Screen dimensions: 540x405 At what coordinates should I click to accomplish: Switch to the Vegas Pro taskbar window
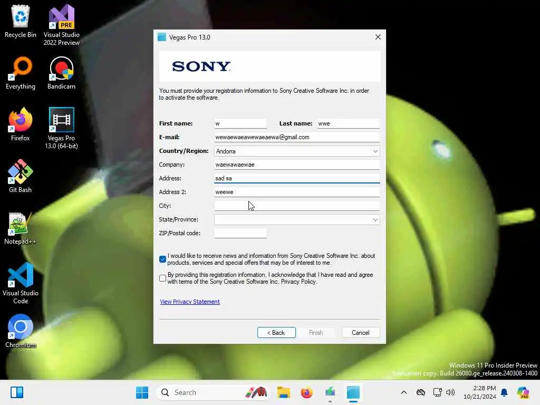click(353, 392)
